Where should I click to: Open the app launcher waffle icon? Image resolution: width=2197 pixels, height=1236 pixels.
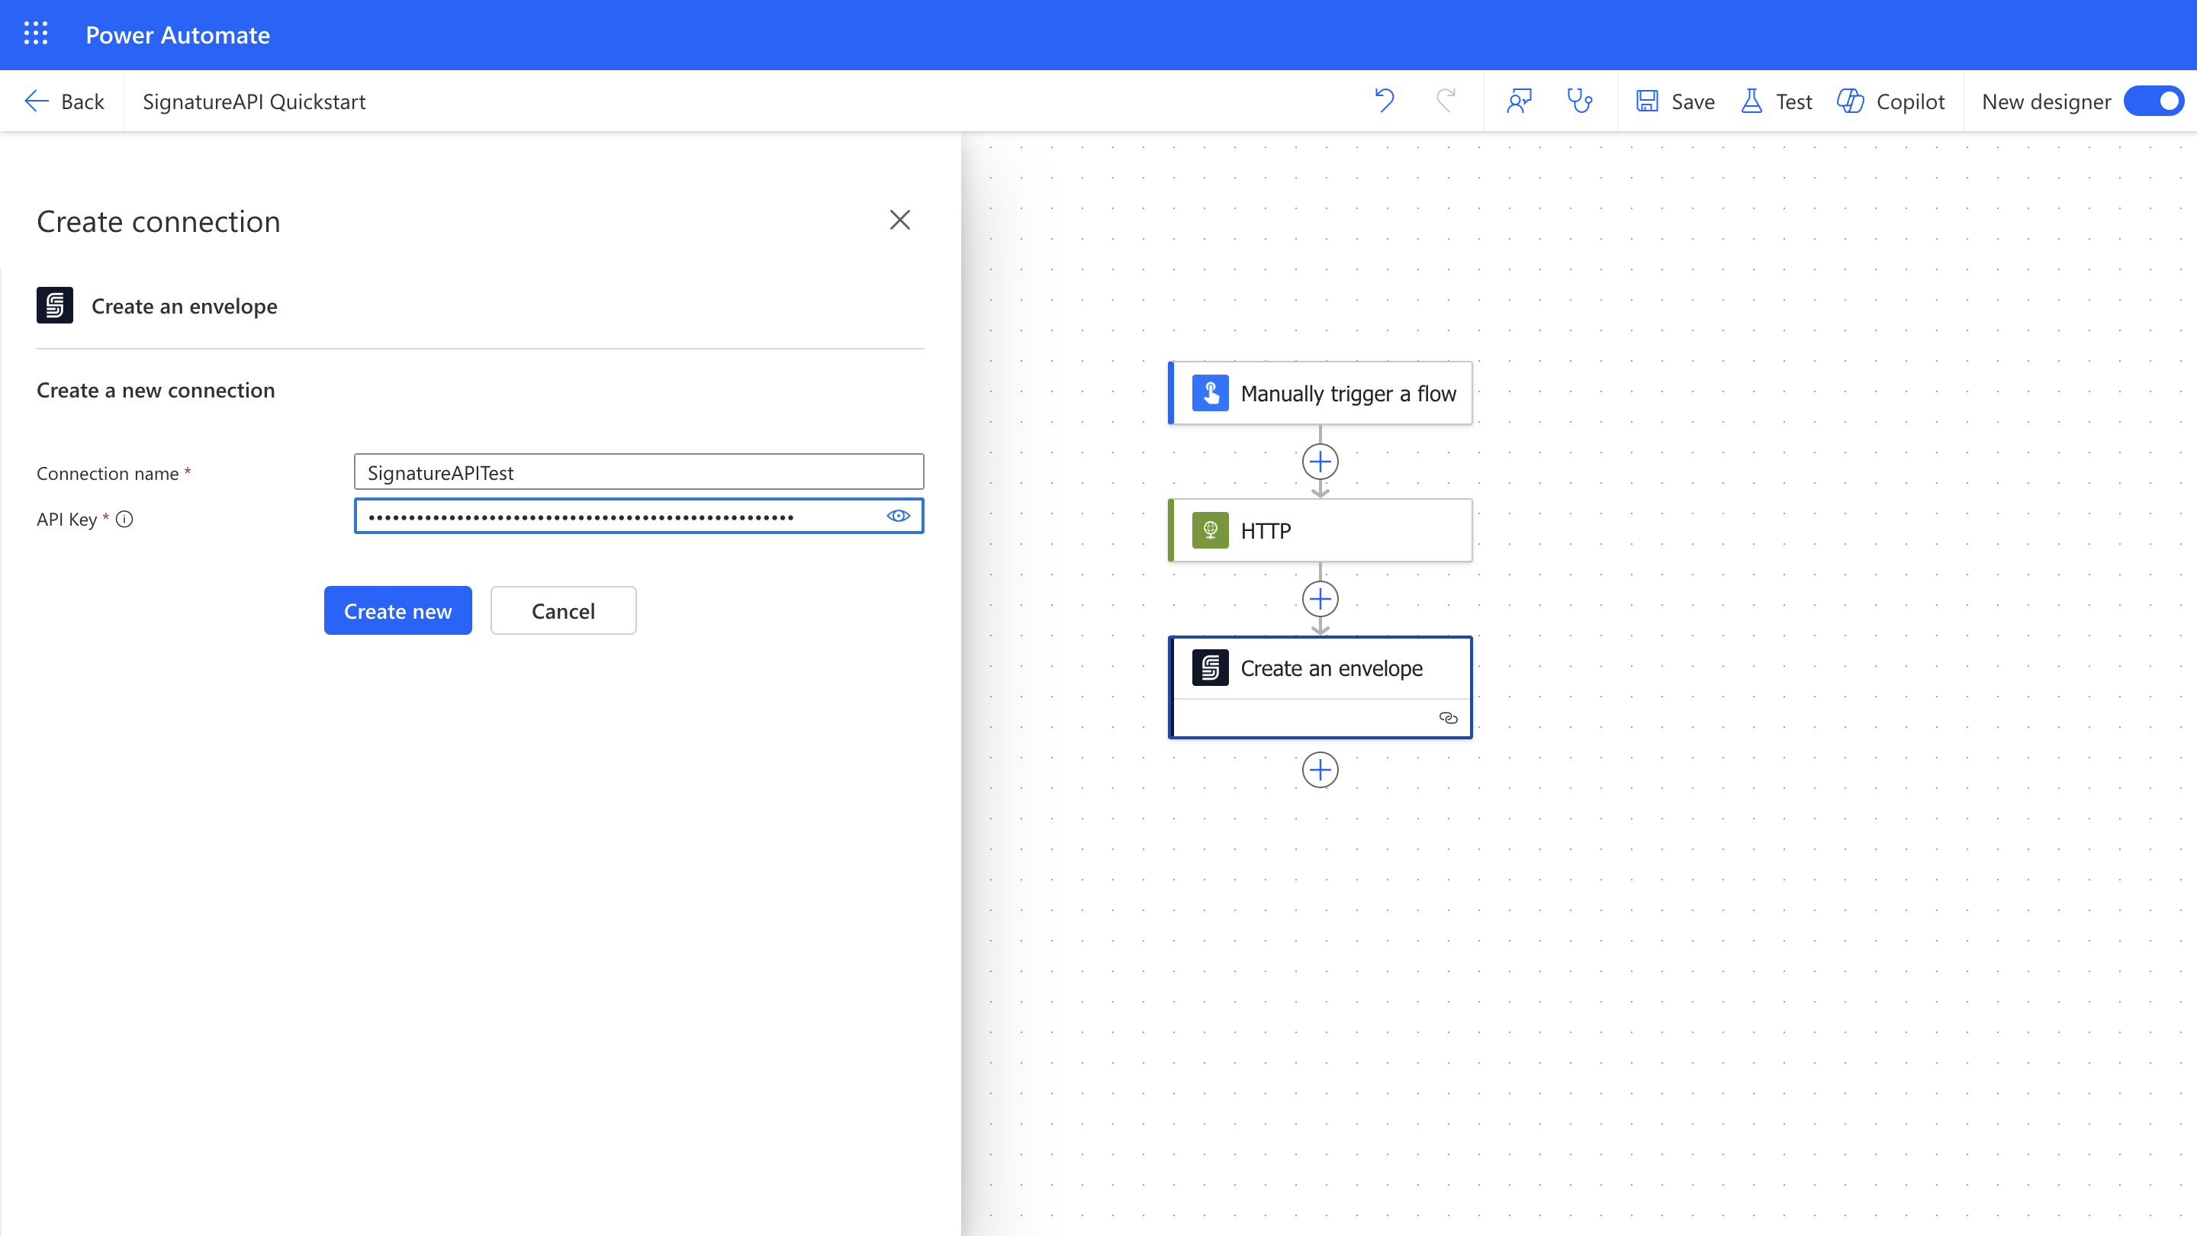click(x=35, y=34)
